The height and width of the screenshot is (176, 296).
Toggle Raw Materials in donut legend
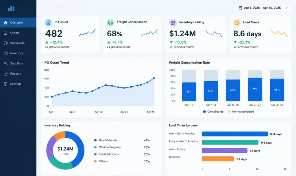pos(106,140)
